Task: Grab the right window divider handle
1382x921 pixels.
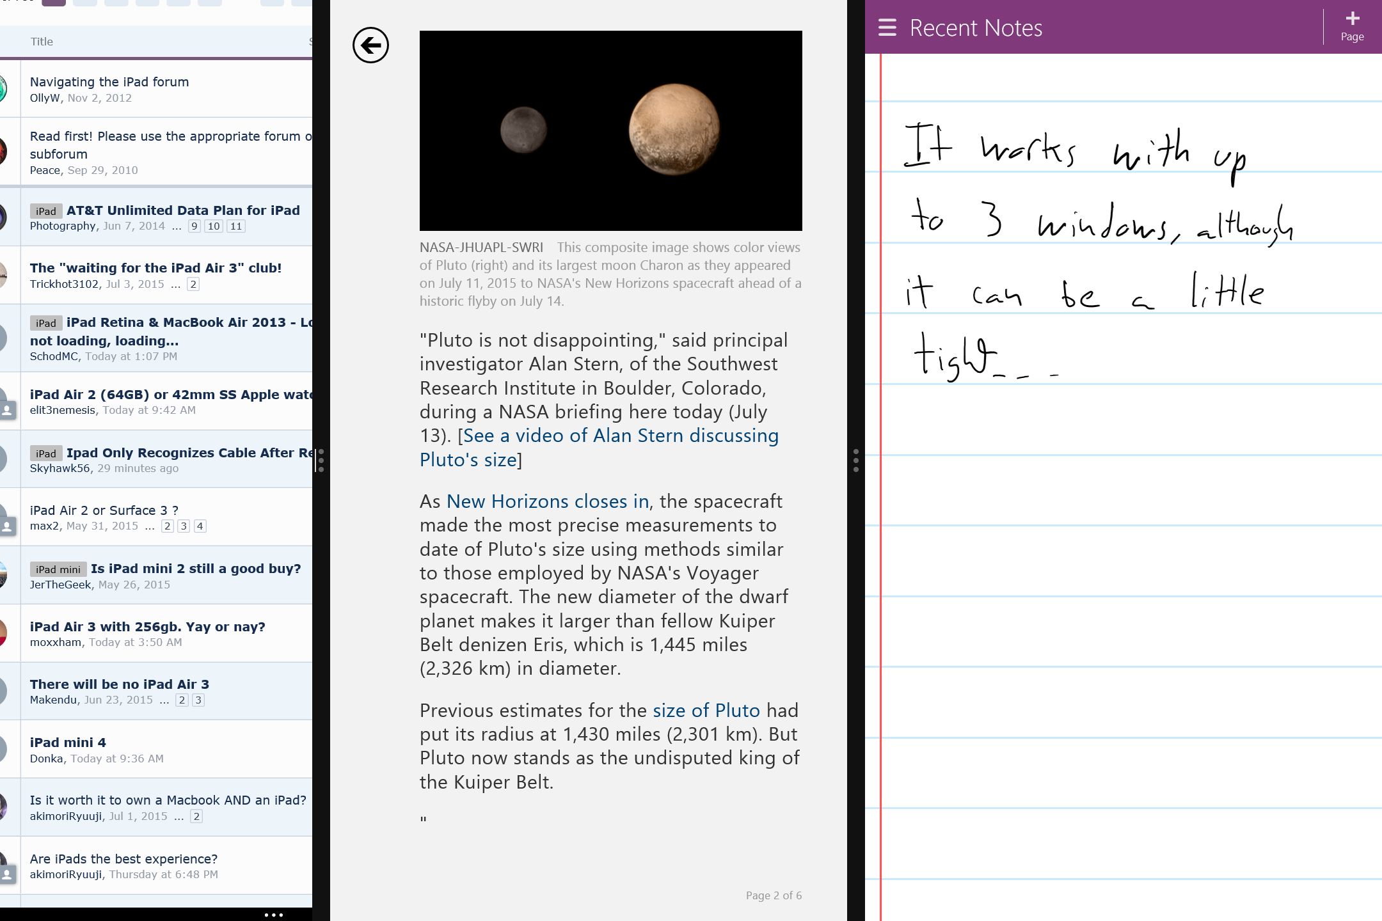Action: click(856, 460)
